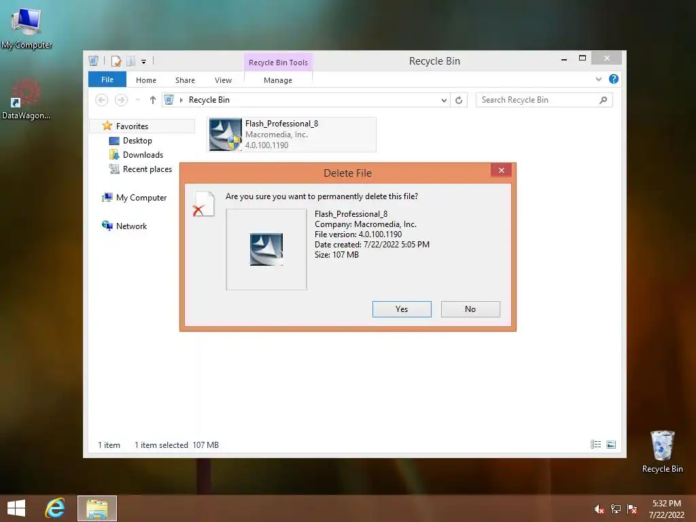Screen dimensions: 696x522
Task: Close the Delete File dialog
Action: (x=501, y=170)
